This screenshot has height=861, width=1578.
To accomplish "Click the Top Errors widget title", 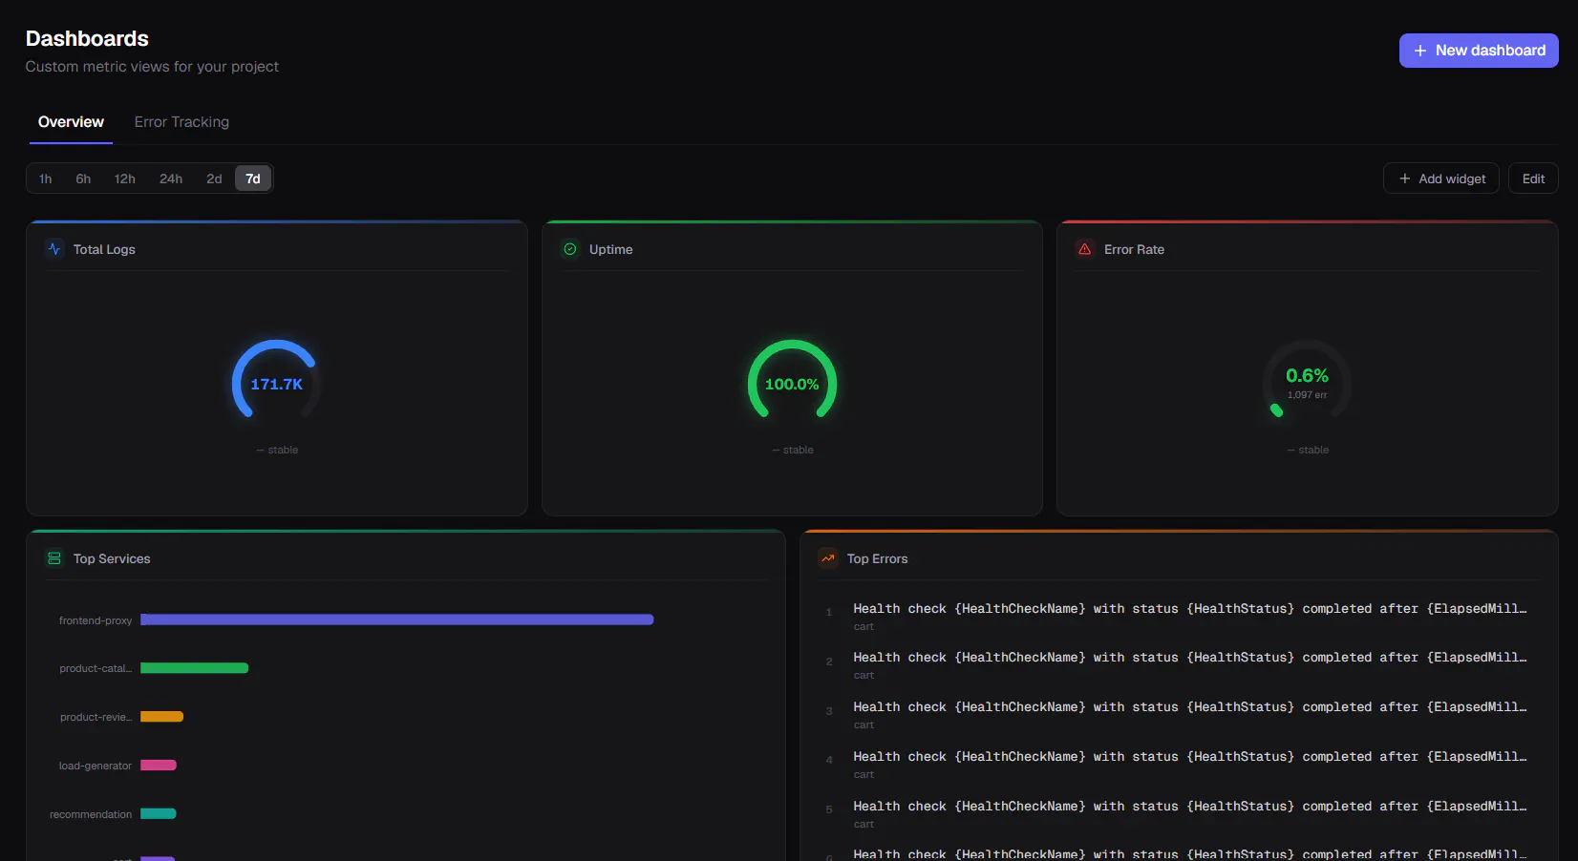I will (878, 558).
